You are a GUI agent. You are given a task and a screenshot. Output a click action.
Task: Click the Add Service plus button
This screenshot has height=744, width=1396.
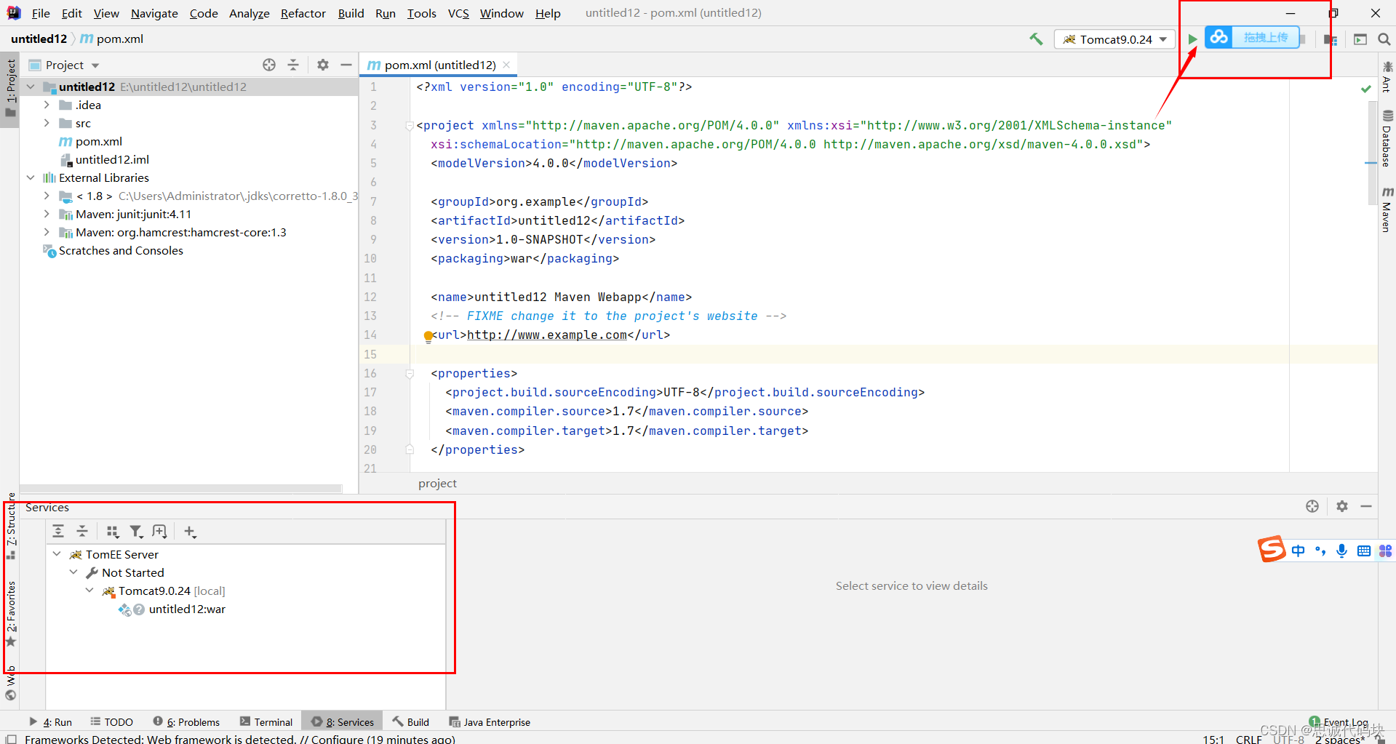pos(190,532)
